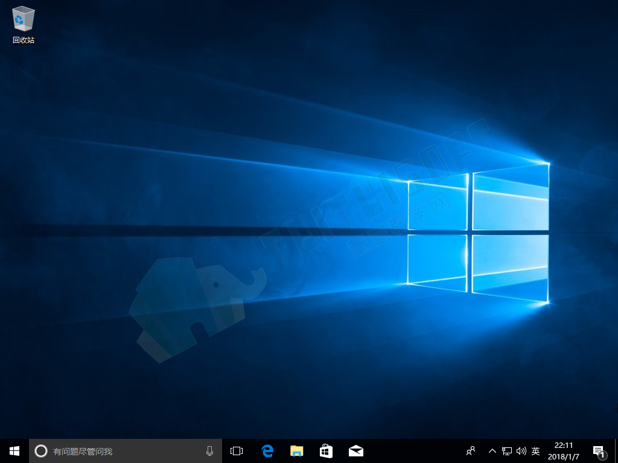
Task: Click the Cortana circle icon
Action: click(x=41, y=451)
